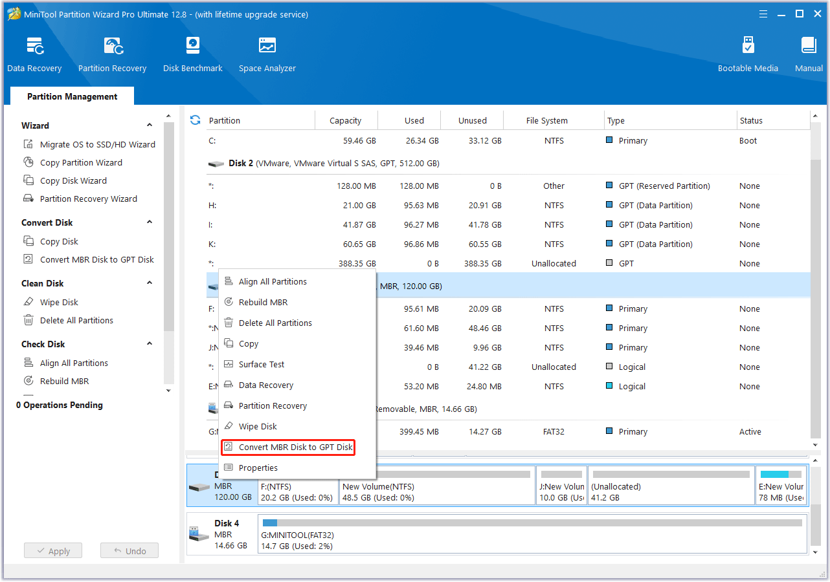The width and height of the screenshot is (830, 582).
Task: Click the disk map scrollbar down arrow
Action: click(814, 552)
